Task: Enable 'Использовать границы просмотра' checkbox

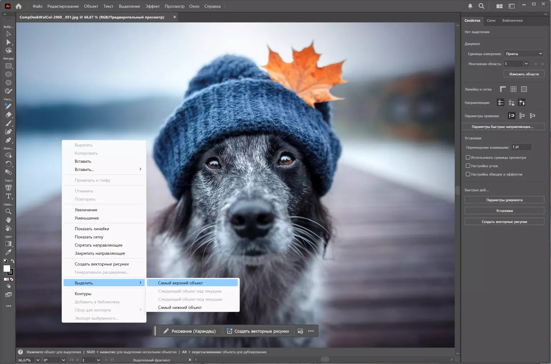Action: (468, 157)
